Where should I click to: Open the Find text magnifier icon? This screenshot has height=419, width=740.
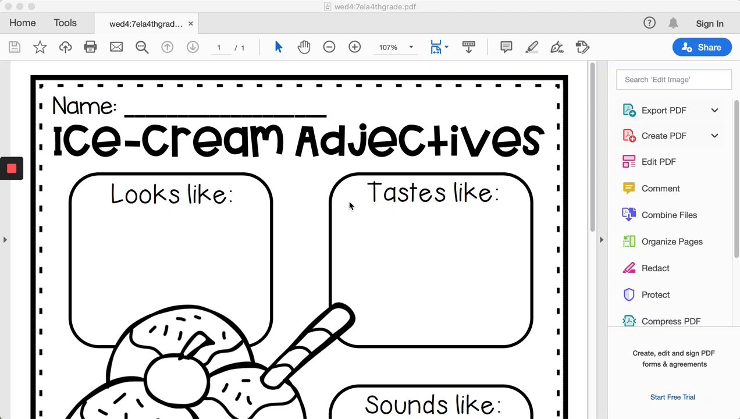tap(142, 47)
